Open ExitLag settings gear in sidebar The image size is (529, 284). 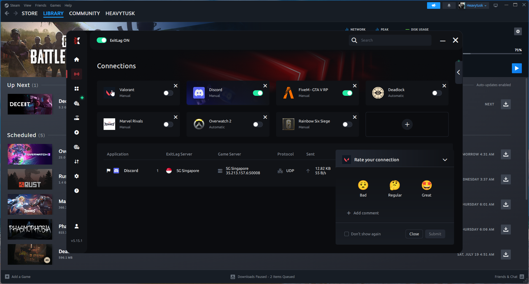pyautogui.click(x=77, y=176)
